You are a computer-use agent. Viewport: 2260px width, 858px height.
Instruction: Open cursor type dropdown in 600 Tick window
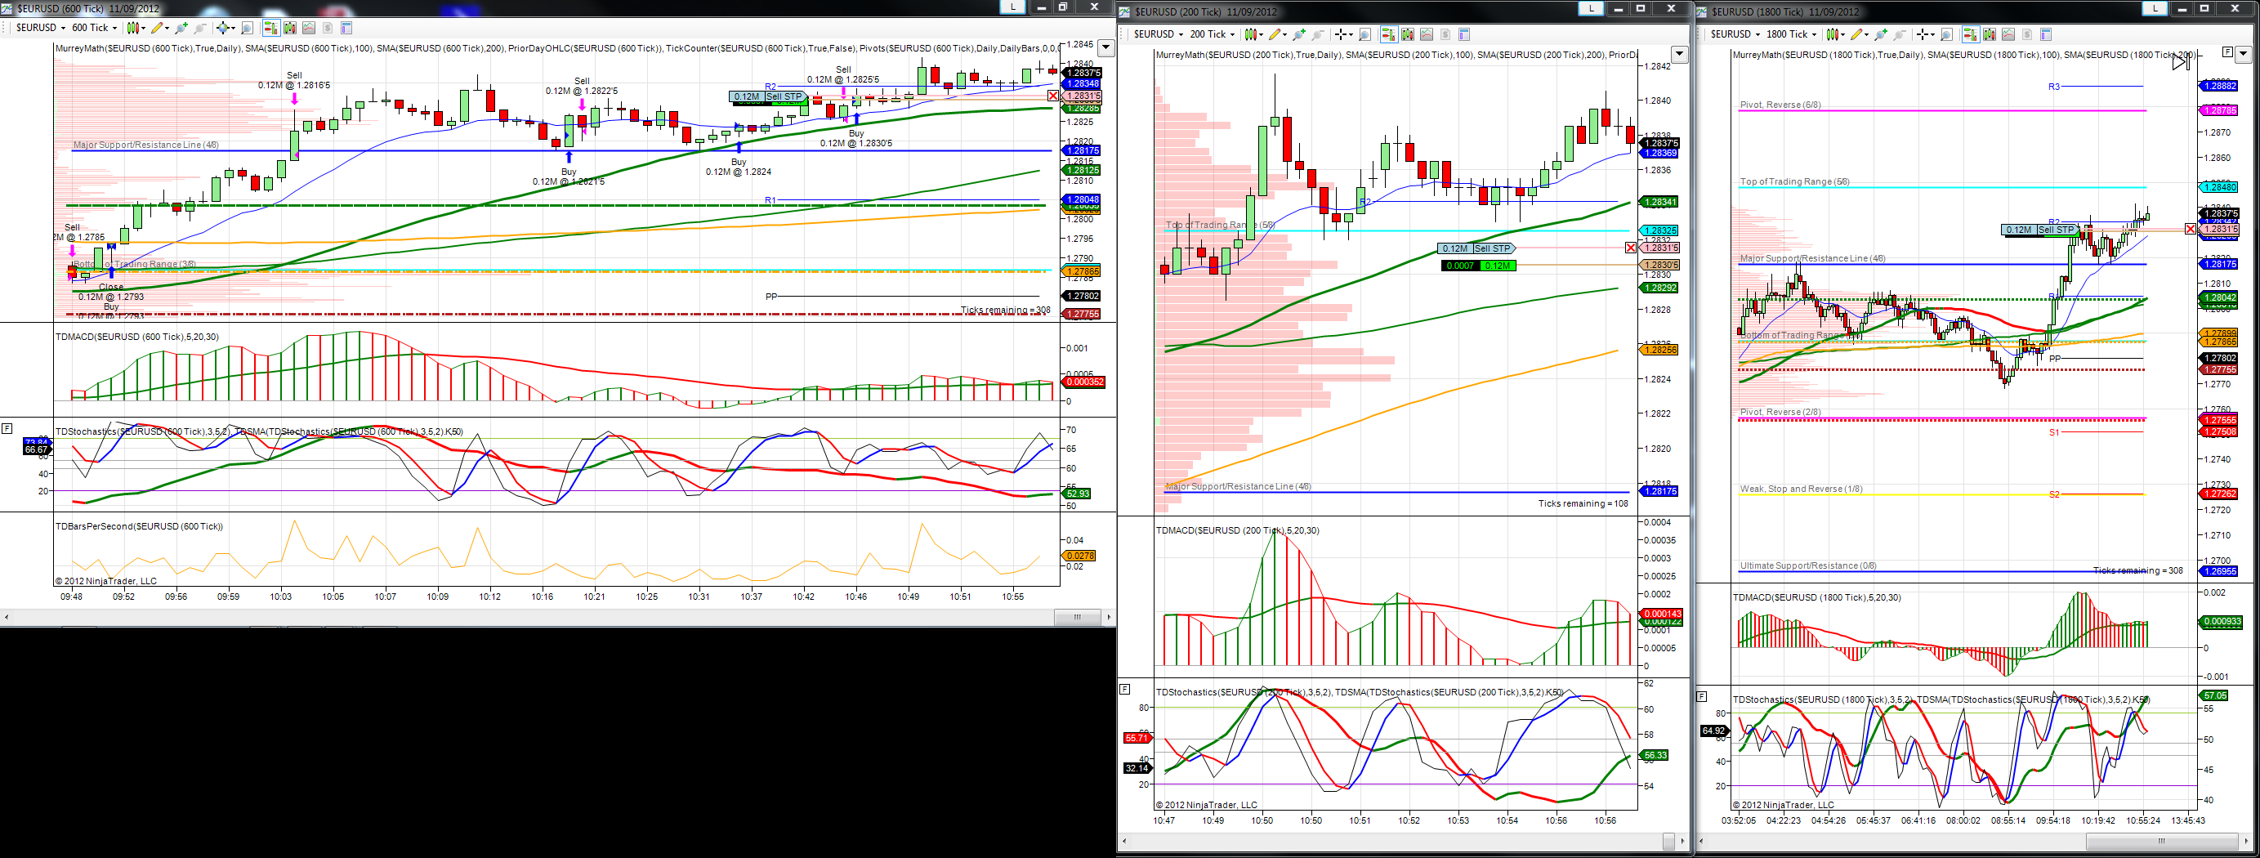(x=226, y=28)
